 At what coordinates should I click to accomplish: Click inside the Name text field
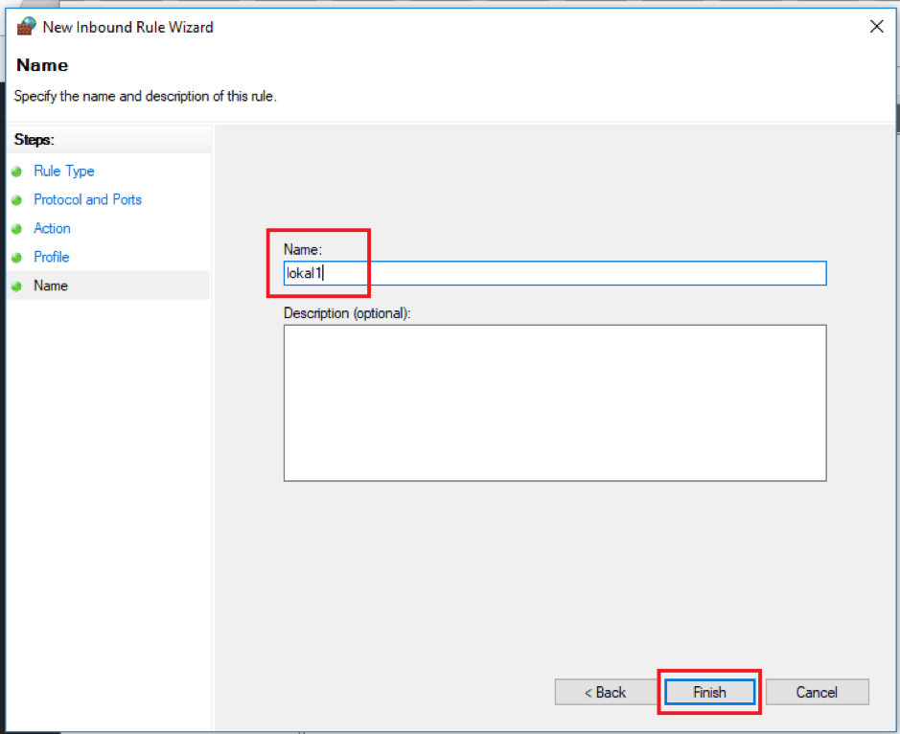point(554,273)
